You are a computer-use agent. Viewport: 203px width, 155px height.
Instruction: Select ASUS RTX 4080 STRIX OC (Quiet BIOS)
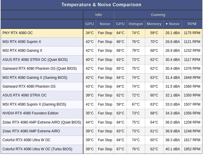pos(35,60)
